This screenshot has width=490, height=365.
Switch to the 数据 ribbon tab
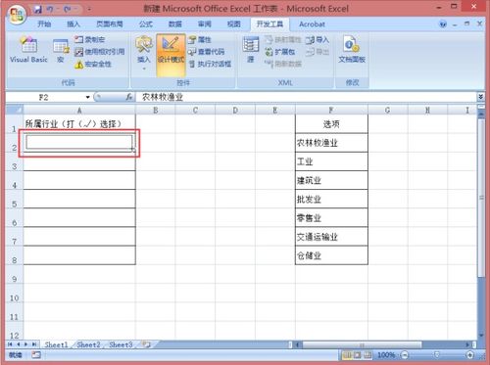coord(175,24)
